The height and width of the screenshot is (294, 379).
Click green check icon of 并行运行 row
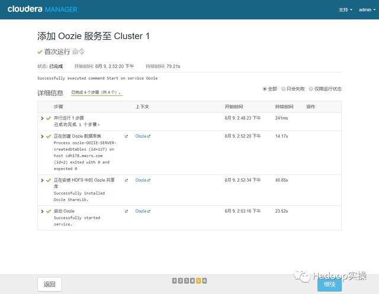49,118
